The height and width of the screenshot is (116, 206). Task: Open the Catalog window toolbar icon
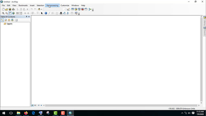[x=76, y=9]
